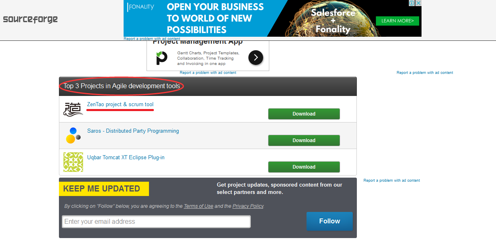This screenshot has height=245, width=496.
Task: Click the black arrow circle in Project Management ad
Action: 256,58
